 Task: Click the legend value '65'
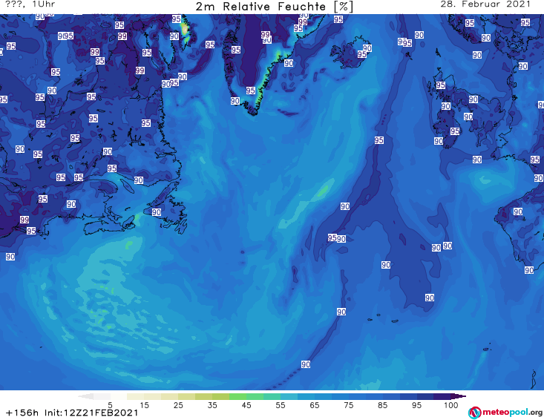(315, 405)
